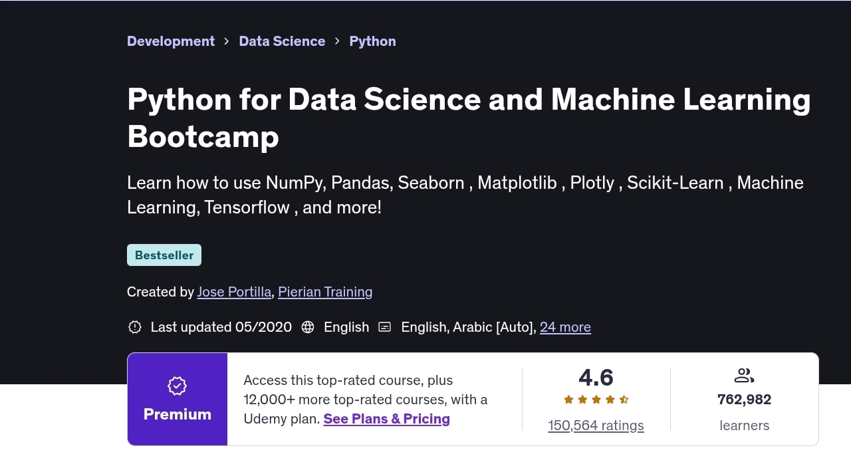The image size is (851, 474).
Task: Click the chevron before Python breadcrumb
Action: click(x=337, y=41)
